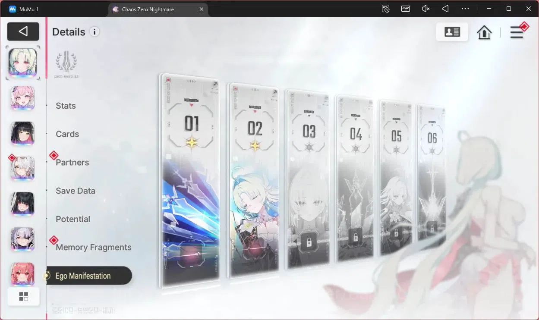Open Ego Manifestation card 02

255,180
